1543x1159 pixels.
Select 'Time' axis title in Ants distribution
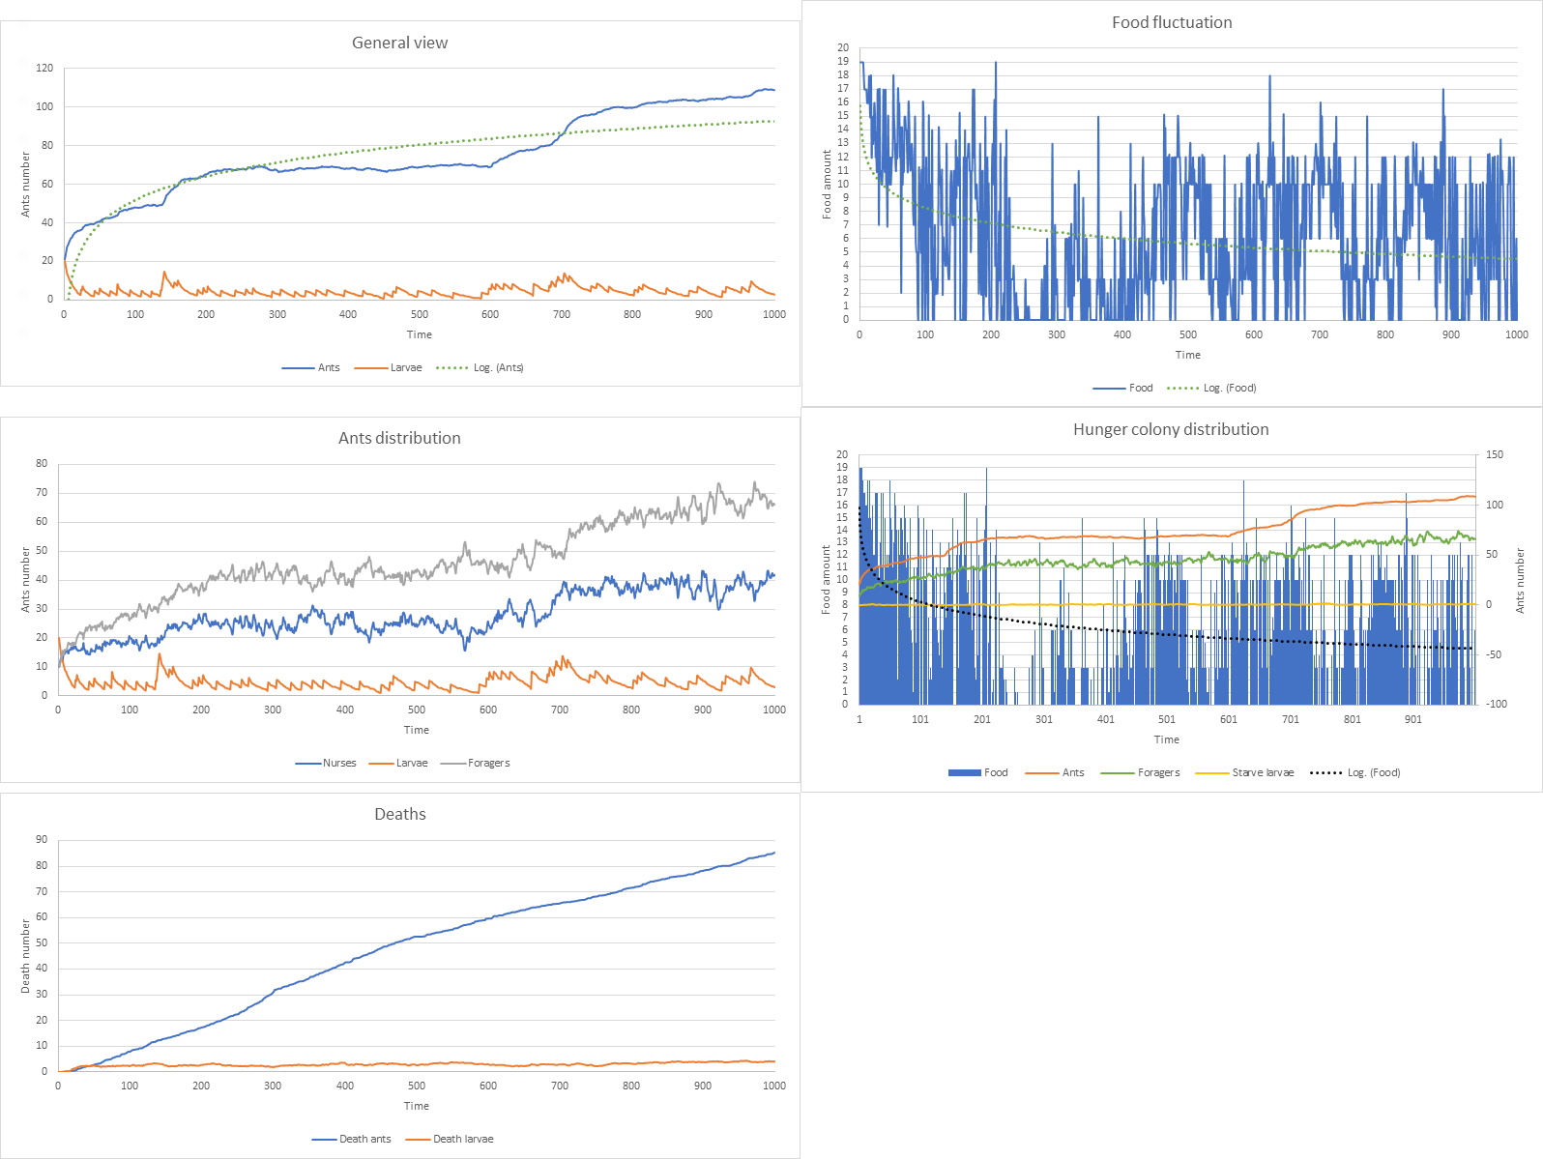[x=417, y=730]
